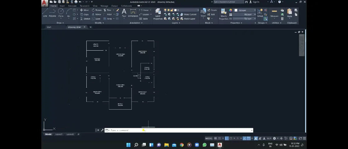348x149 pixels.
Task: Toggle polar tracking in status bar
Action: tap(231, 138)
